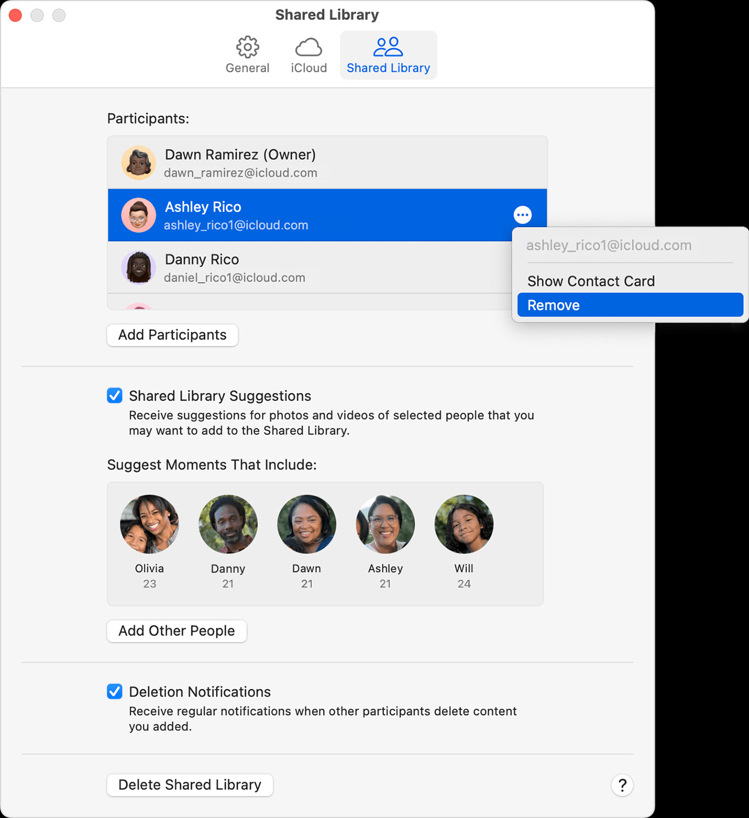This screenshot has height=818, width=749.
Task: Click daniel_rico1@icloud.com email text
Action: point(234,277)
